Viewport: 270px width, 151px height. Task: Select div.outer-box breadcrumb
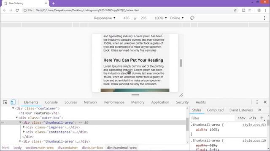[x=92, y=148]
